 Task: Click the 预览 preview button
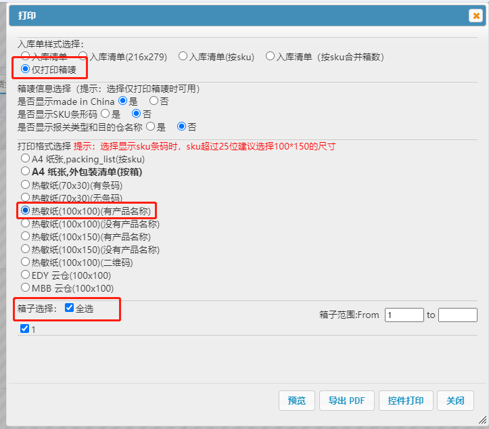[297, 401]
